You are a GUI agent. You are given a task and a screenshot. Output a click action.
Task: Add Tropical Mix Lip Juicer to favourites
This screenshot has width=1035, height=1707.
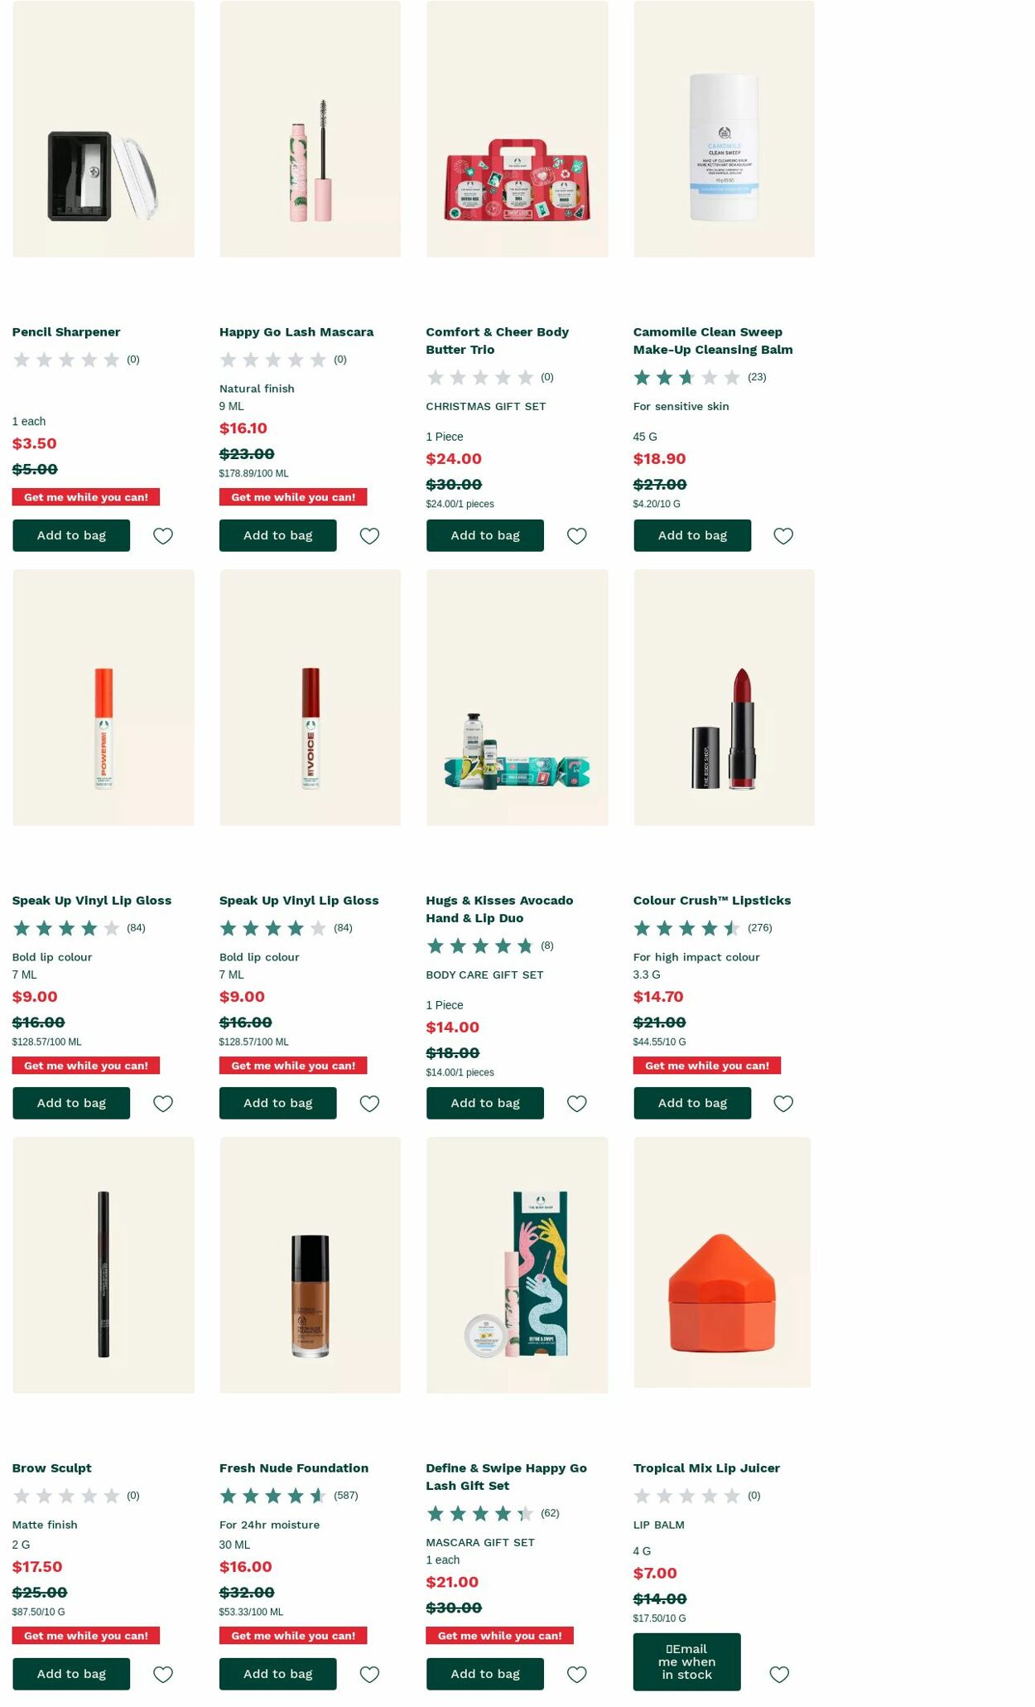tap(779, 1674)
